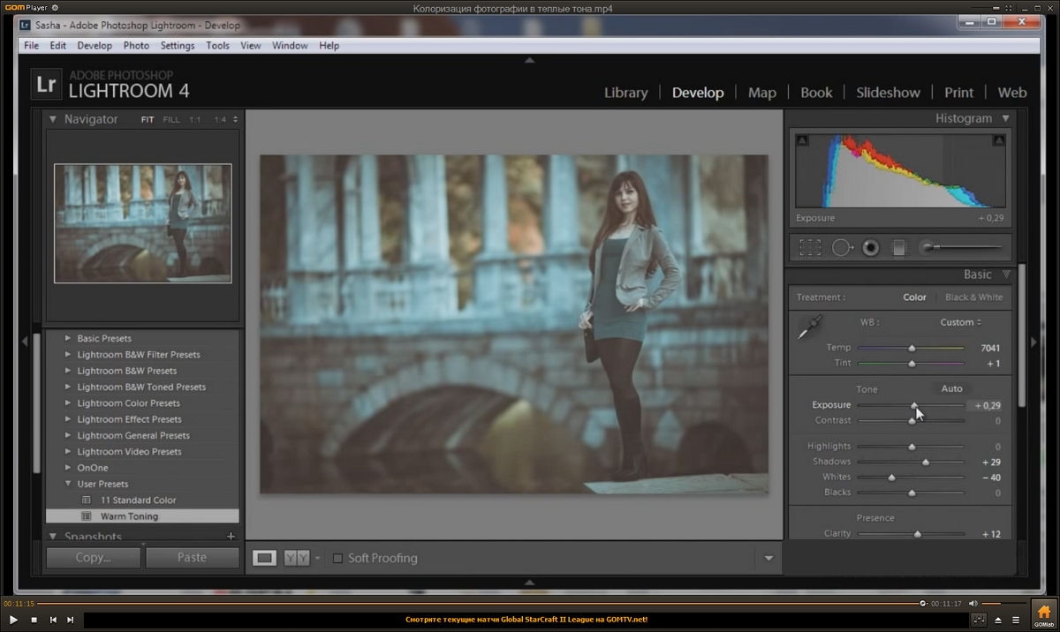Switch Treatment to Black & White
This screenshot has width=1060, height=632.
973,297
